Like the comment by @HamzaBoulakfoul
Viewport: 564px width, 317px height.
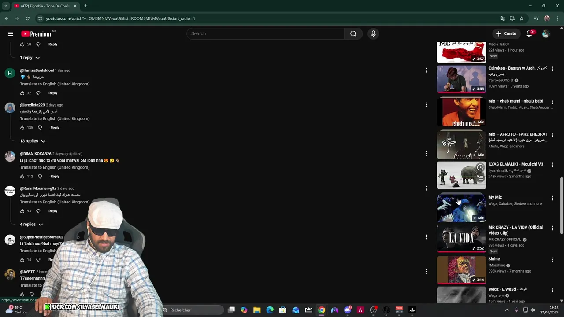[22, 93]
